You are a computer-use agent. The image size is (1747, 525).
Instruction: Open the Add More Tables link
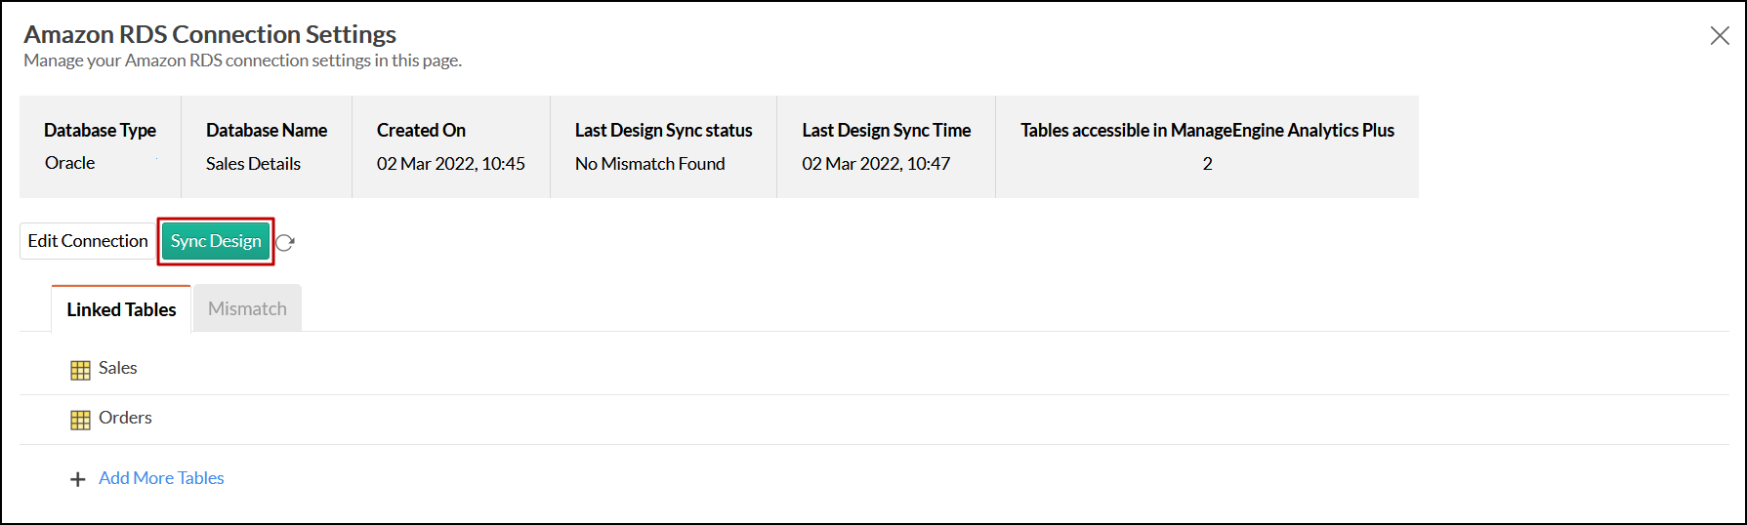pyautogui.click(x=161, y=478)
